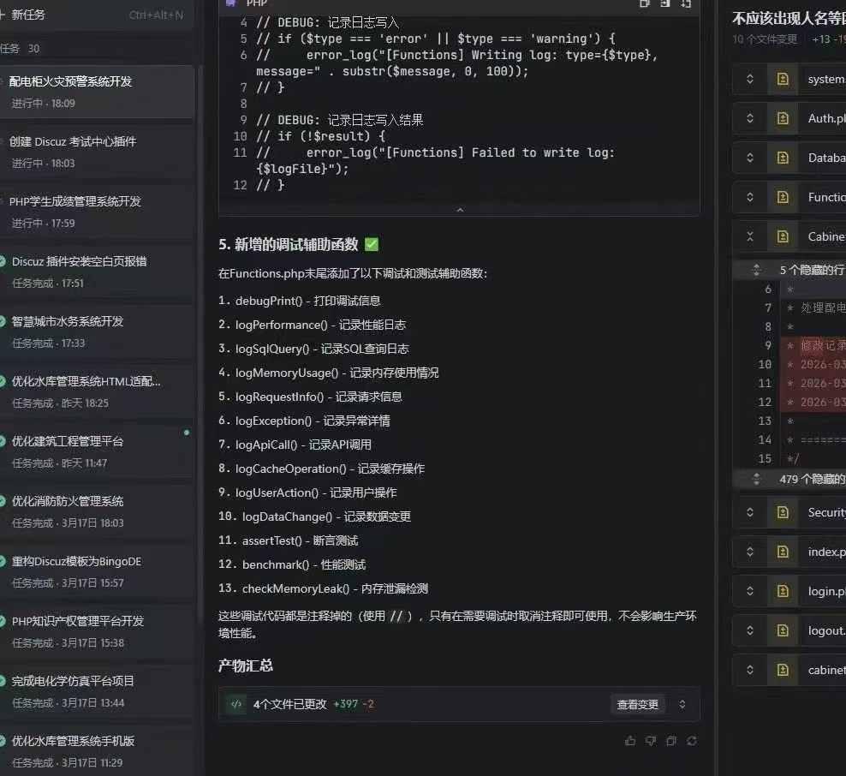Expand the Functions file diff row

point(750,197)
